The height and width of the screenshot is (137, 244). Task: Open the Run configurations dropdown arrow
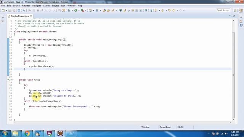pos(79,10)
